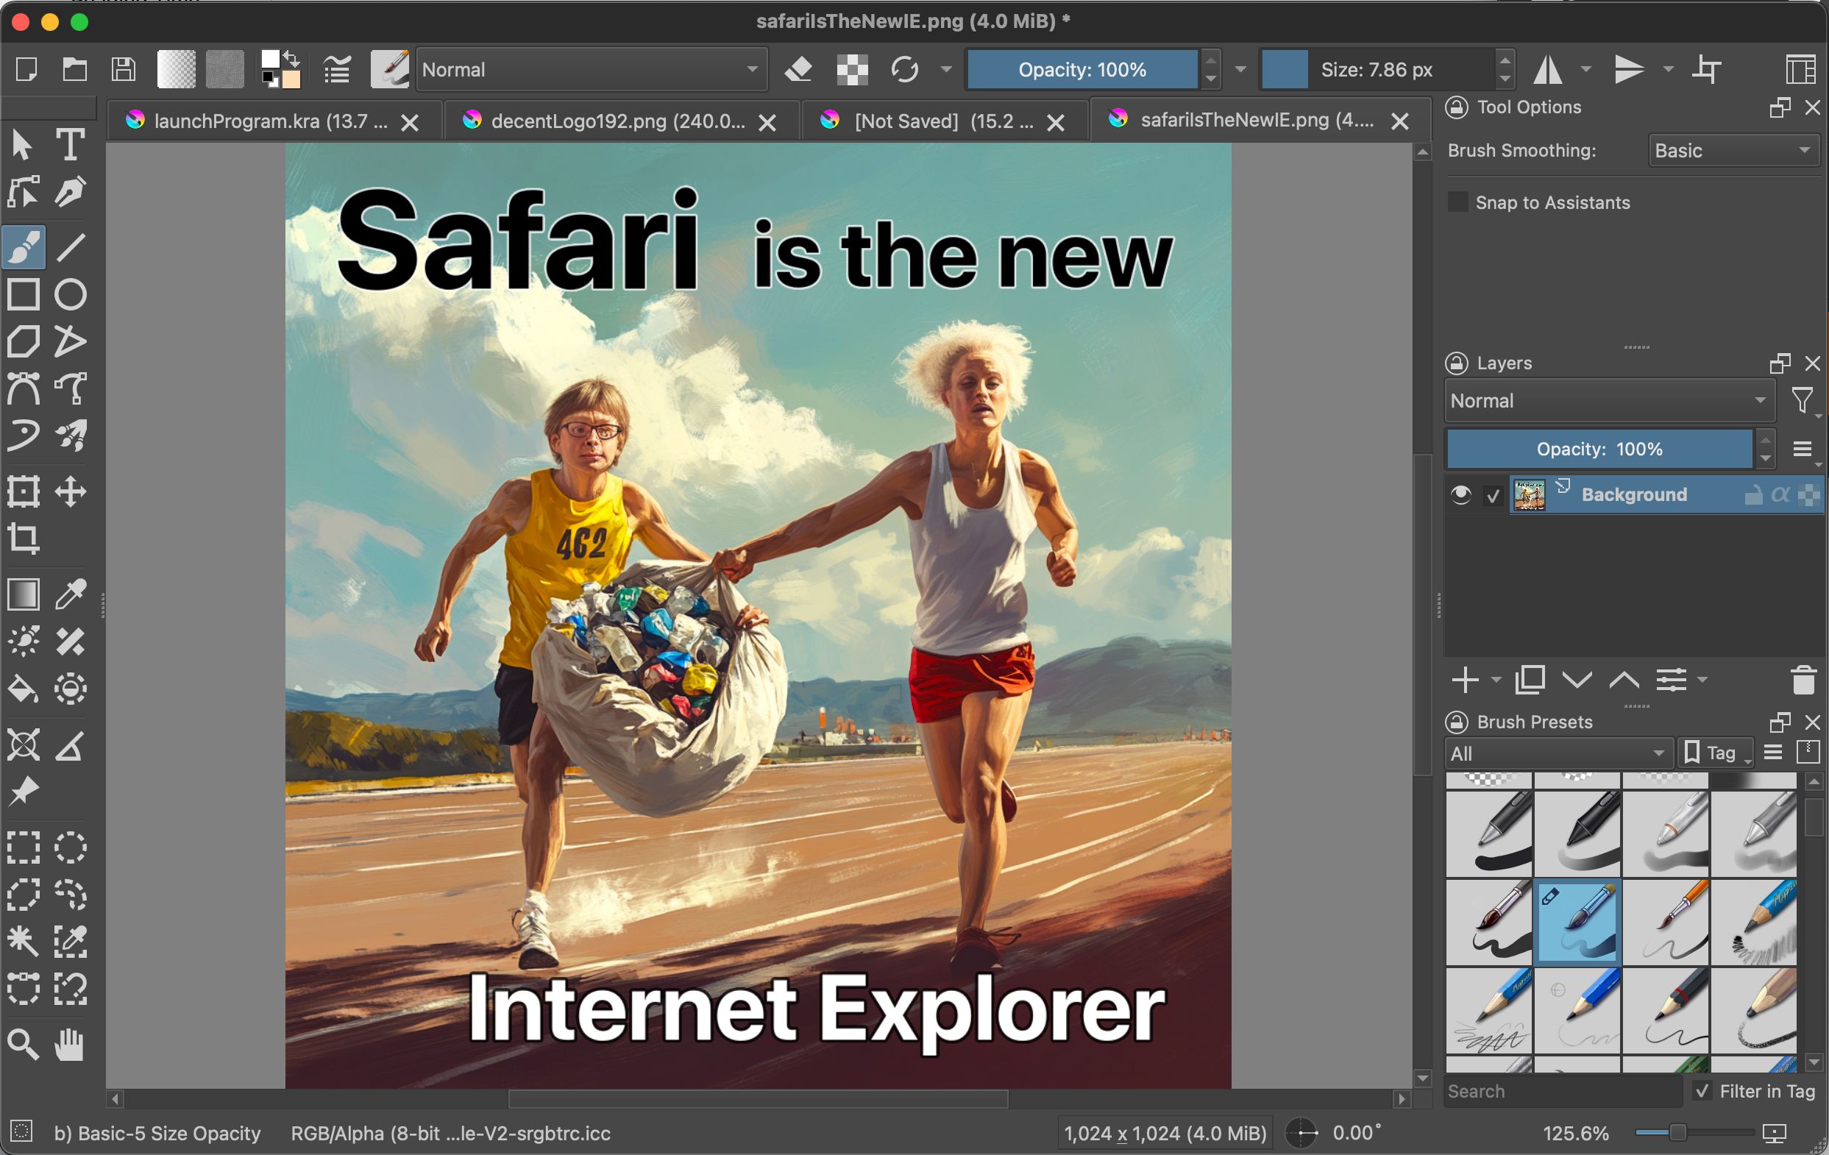Expand brush presets All tag dropdown
This screenshot has width=1829, height=1155.
[x=1558, y=753]
